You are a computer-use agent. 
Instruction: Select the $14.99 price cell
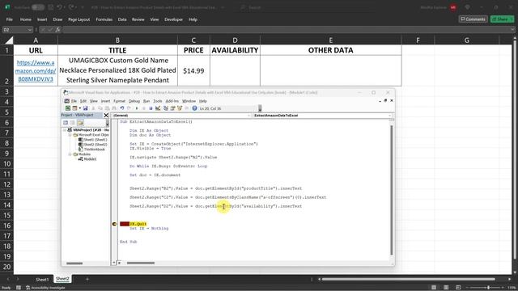(193, 70)
